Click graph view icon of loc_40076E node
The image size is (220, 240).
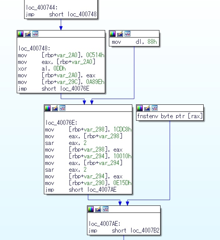point(62,108)
